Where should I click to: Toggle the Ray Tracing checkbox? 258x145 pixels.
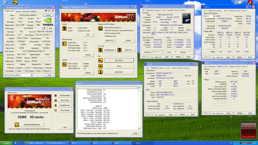coord(25,71)
